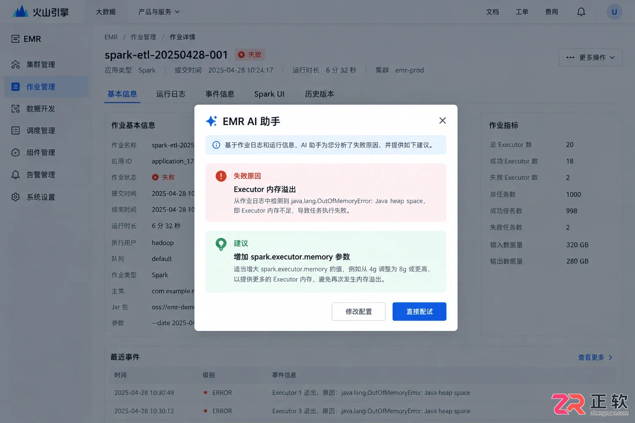Click the job title spark-etl-20250428-001
The image size is (635, 423).
pos(166,55)
